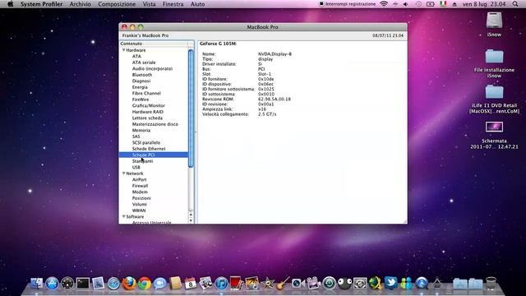Open iCal calendar icon in dock
This screenshot has height=296, width=526.
pyautogui.click(x=190, y=284)
